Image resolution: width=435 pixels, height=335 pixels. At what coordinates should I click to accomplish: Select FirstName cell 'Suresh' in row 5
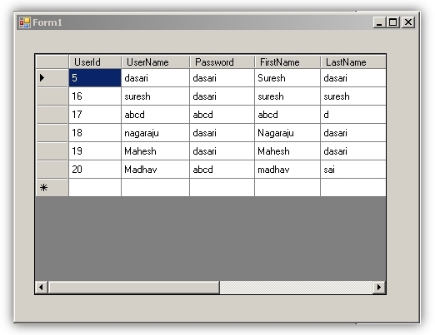tap(287, 78)
